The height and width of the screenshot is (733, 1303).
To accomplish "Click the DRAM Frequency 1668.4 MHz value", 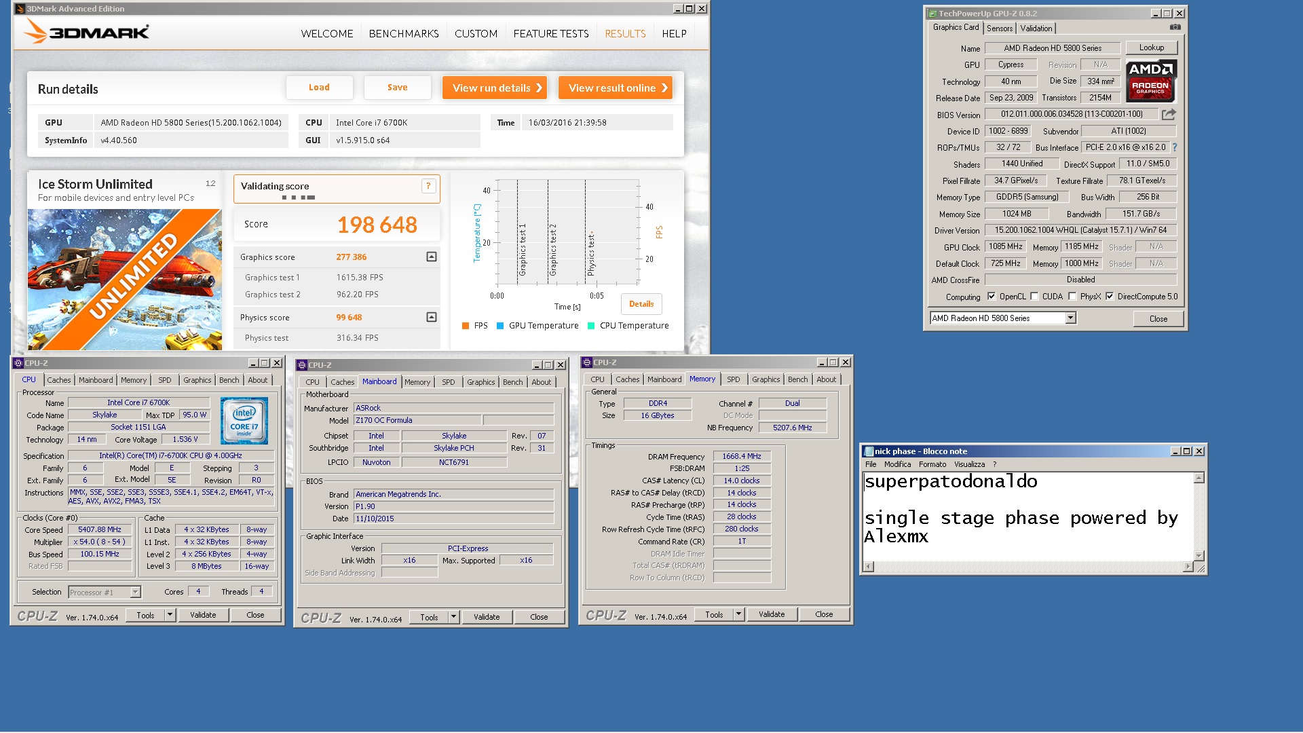I will (742, 456).
